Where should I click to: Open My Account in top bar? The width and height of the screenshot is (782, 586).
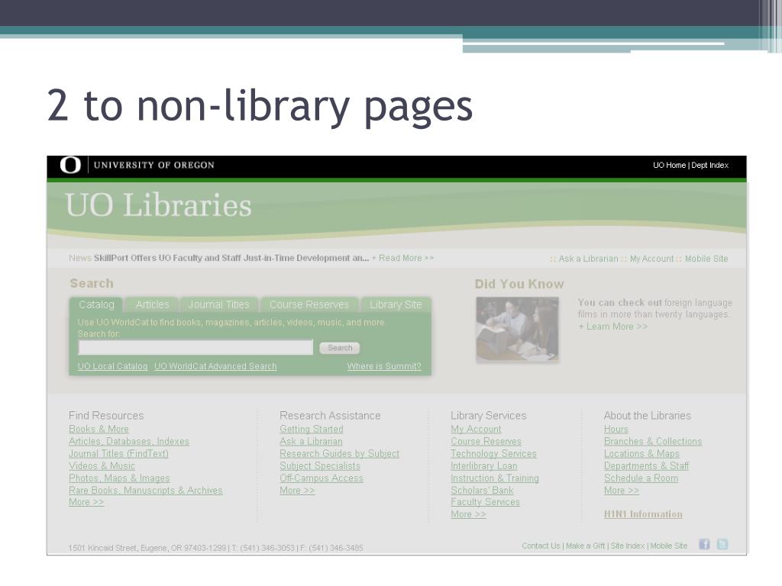pyautogui.click(x=651, y=259)
